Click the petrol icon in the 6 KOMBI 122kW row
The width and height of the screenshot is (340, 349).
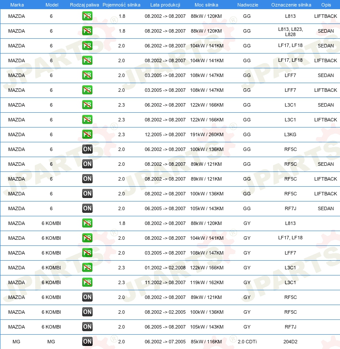(87, 268)
